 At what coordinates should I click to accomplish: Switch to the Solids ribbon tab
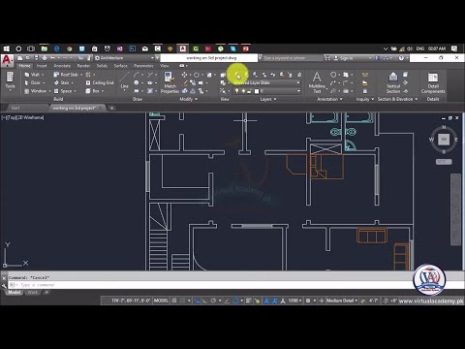(x=102, y=66)
